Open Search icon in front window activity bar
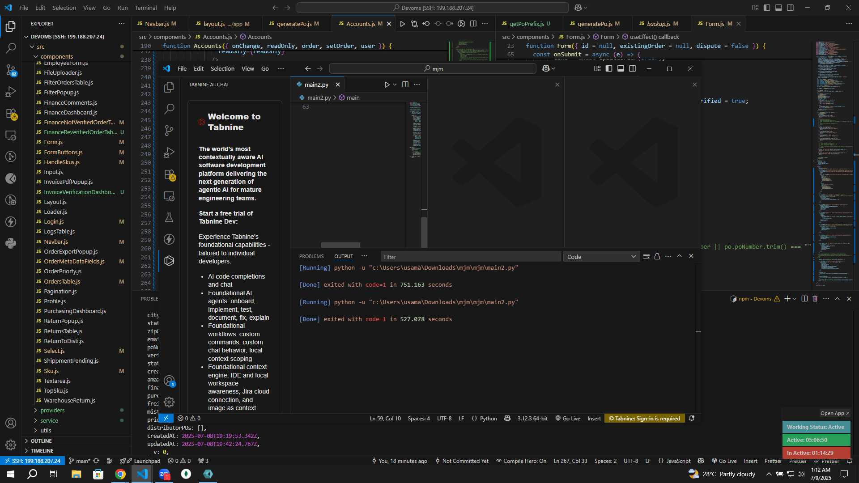The height and width of the screenshot is (483, 859). pyautogui.click(x=169, y=109)
